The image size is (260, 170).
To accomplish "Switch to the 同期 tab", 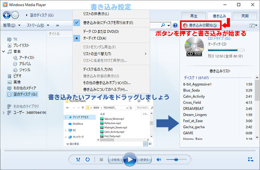I will coord(245,16).
